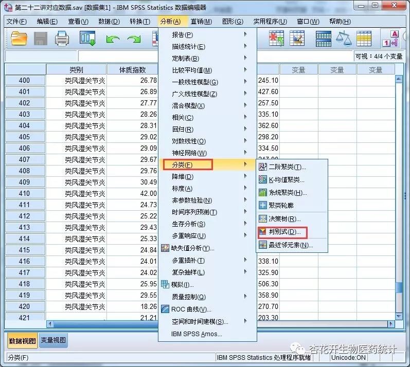The width and height of the screenshot is (410, 367).
Task: Expand the 降维(D) submenu
Action: tap(245, 176)
